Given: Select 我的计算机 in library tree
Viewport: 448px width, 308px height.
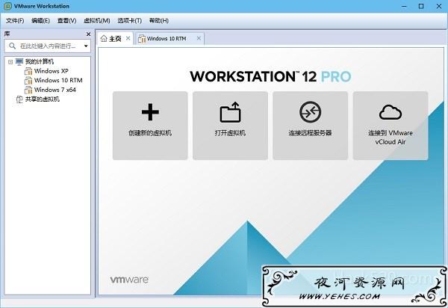Looking at the screenshot, I should [40, 61].
